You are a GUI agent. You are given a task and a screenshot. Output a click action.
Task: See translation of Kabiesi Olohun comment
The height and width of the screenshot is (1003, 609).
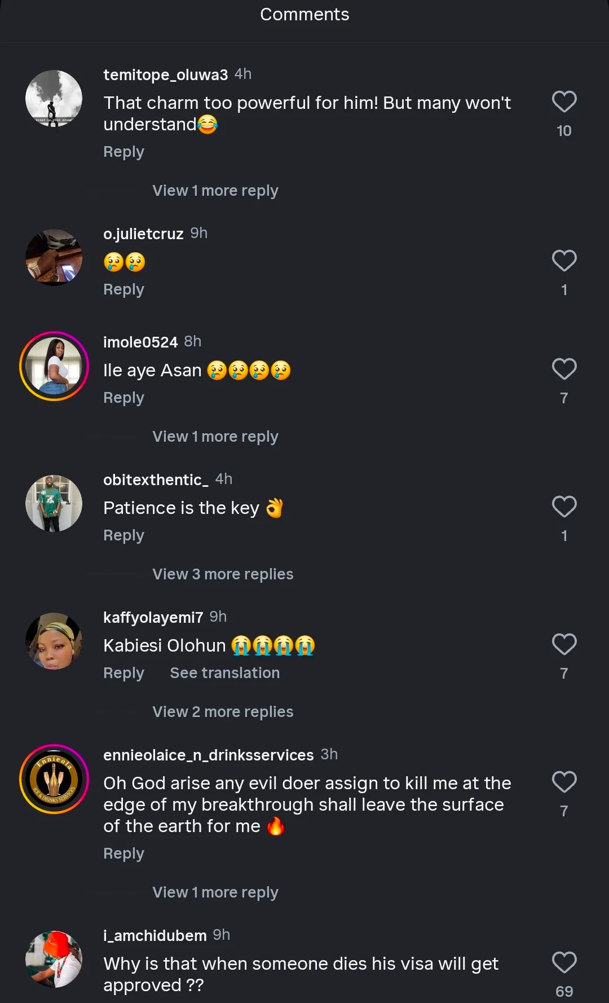[224, 673]
